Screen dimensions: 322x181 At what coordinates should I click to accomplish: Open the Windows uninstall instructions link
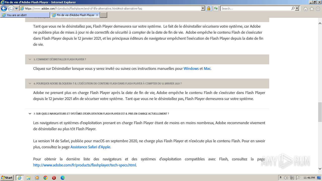(191, 69)
